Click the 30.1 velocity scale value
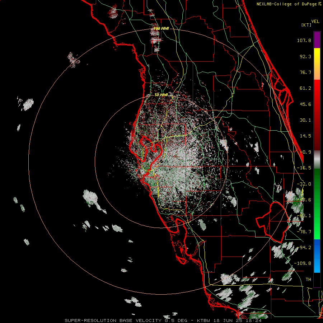Viewport: 323px width, 323px height. (x=305, y=120)
